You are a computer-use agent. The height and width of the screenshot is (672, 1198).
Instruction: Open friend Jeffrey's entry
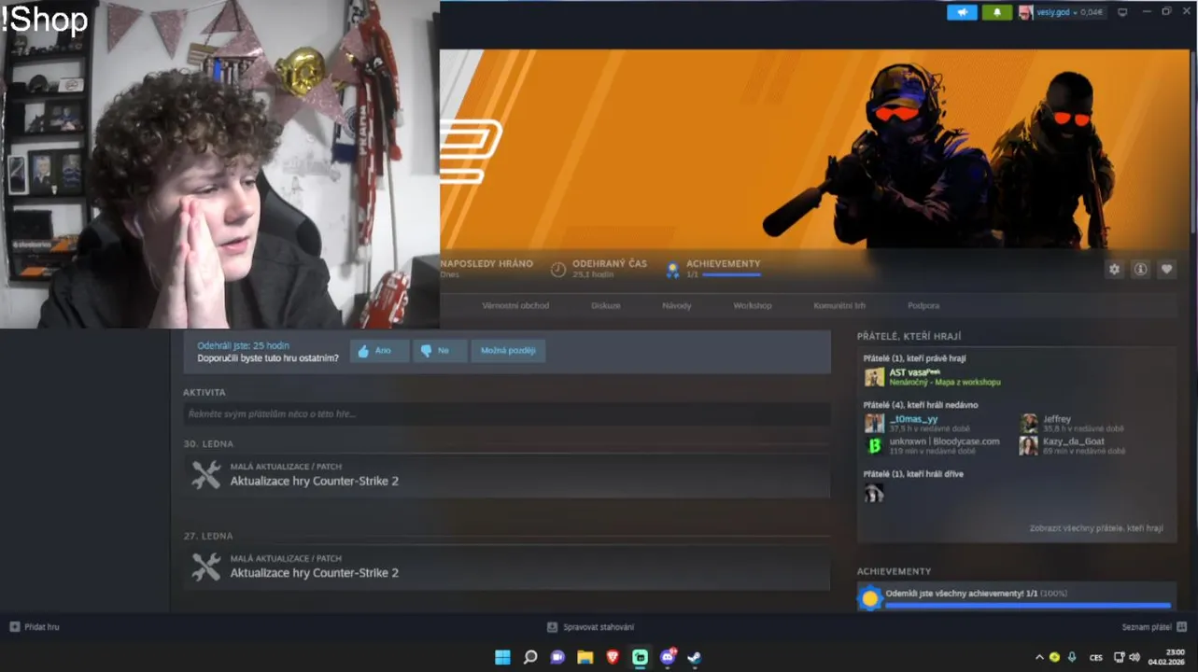click(x=1057, y=419)
